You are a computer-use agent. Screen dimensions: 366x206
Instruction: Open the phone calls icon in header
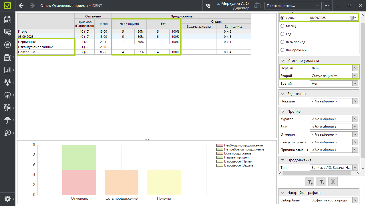click(208, 5)
